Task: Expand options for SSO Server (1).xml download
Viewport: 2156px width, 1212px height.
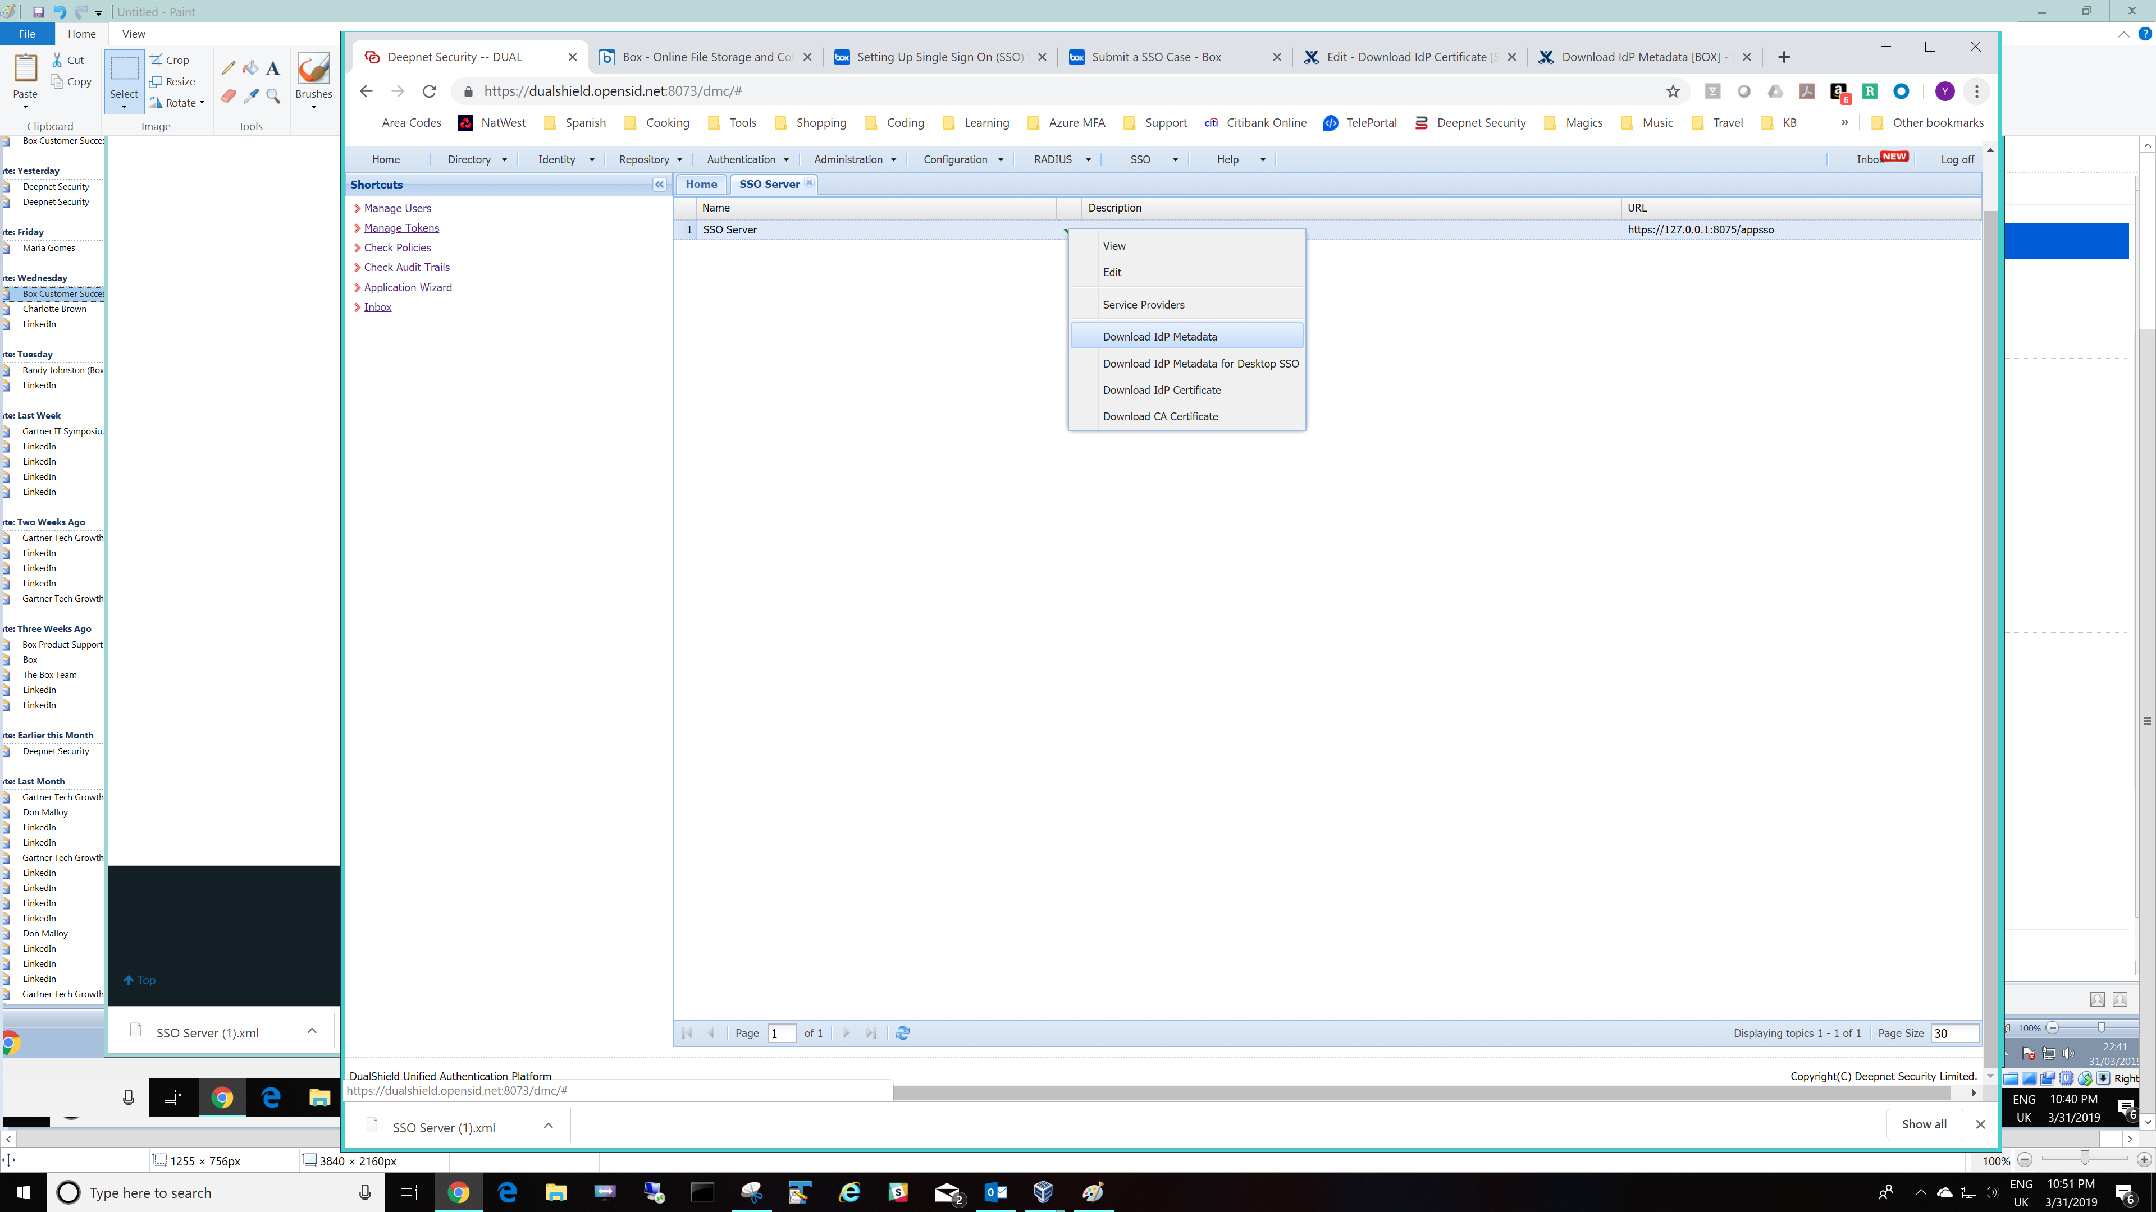Action: coord(548,1126)
